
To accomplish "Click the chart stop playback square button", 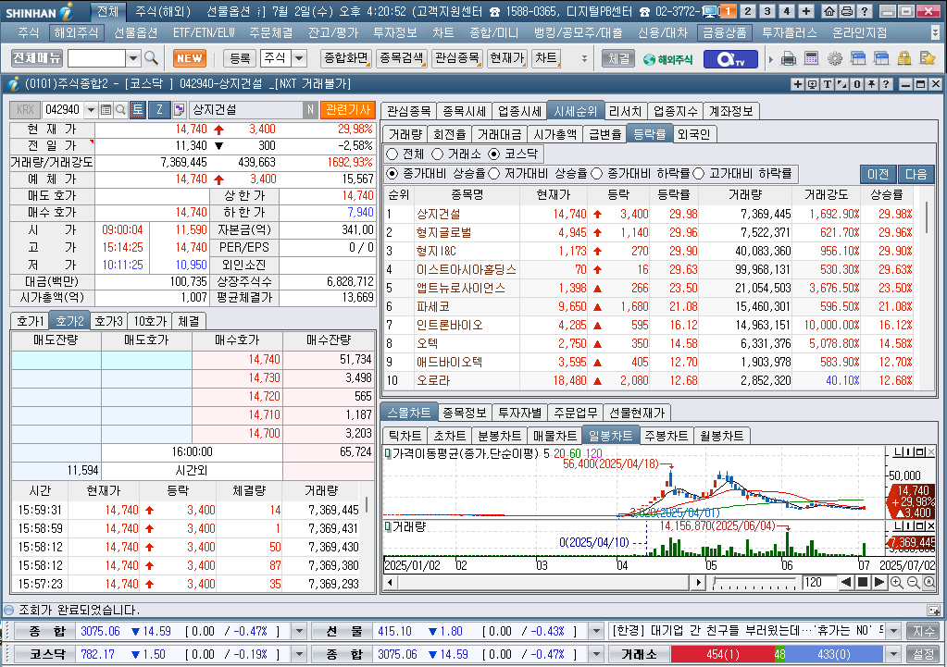I will coord(863,583).
